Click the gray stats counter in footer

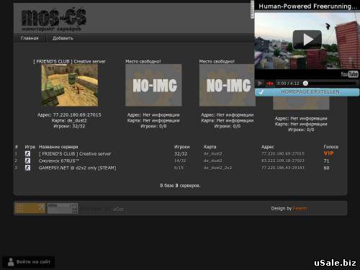(x=63, y=208)
